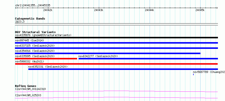Click the blue bar for nsv6352331
This screenshot has width=225, height=101.
(x=123, y=69)
